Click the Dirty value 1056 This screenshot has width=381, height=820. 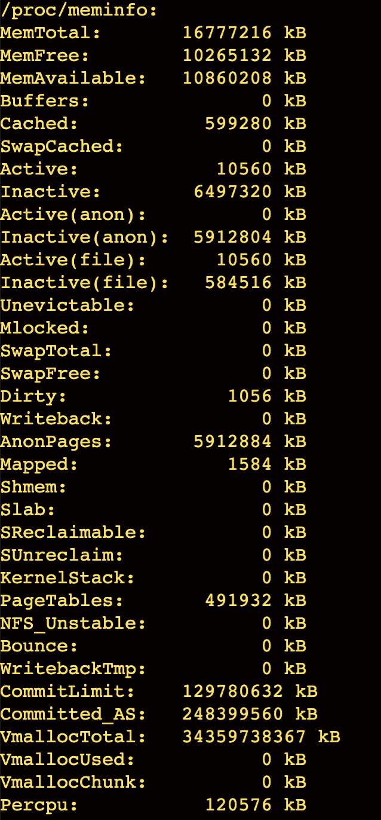click(250, 396)
